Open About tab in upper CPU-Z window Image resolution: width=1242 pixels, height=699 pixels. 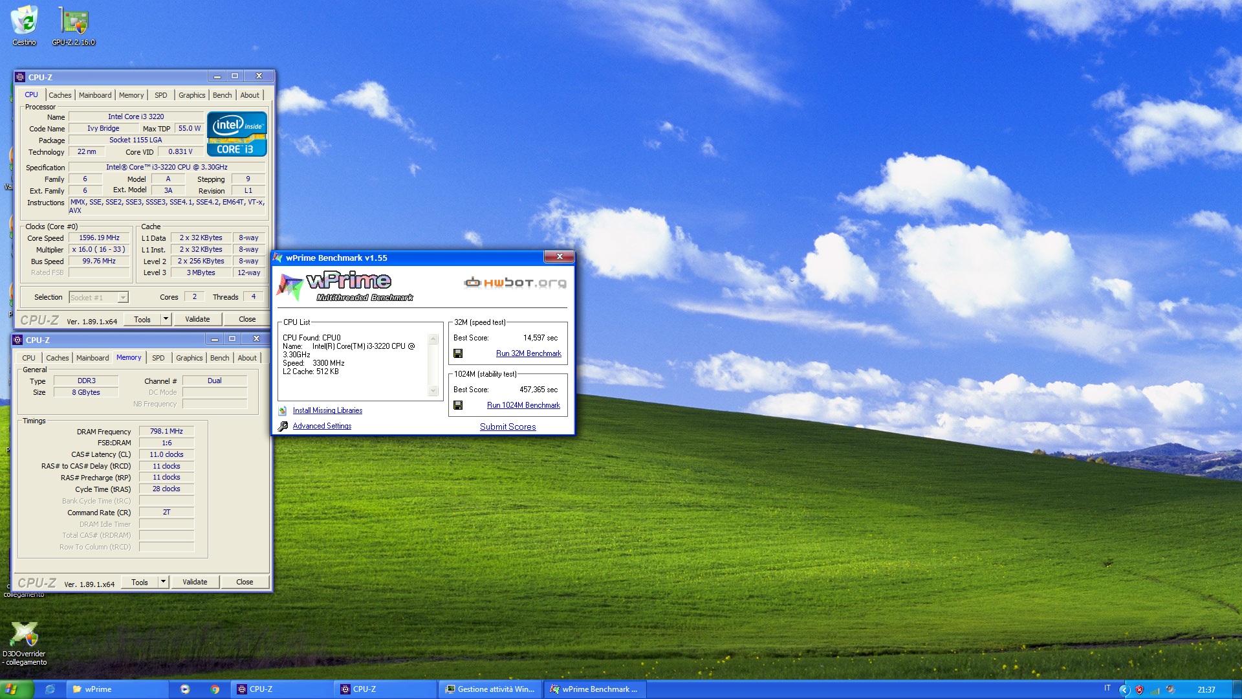pos(250,95)
